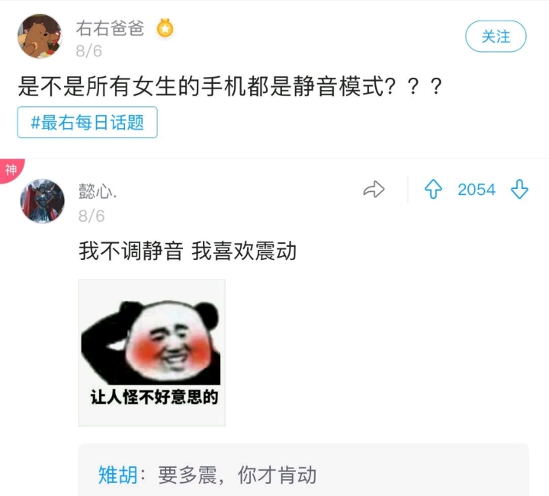Image resolution: width=549 pixels, height=496 pixels.
Task: Tap the gold medal badge beside 右右爸爸
Action: click(165, 28)
